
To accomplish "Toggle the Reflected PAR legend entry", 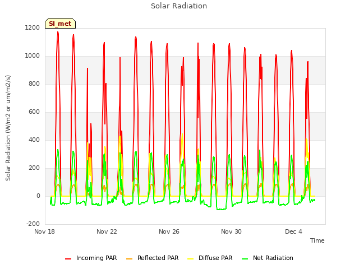I will coord(152,258).
